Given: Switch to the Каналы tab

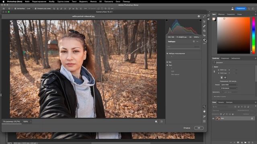Looking at the screenshot, I should point(221,102).
